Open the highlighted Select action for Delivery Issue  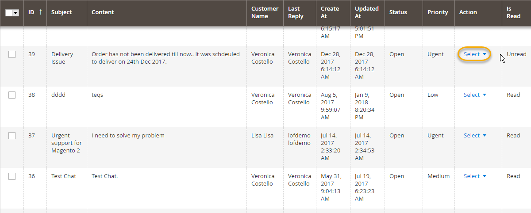pos(475,54)
